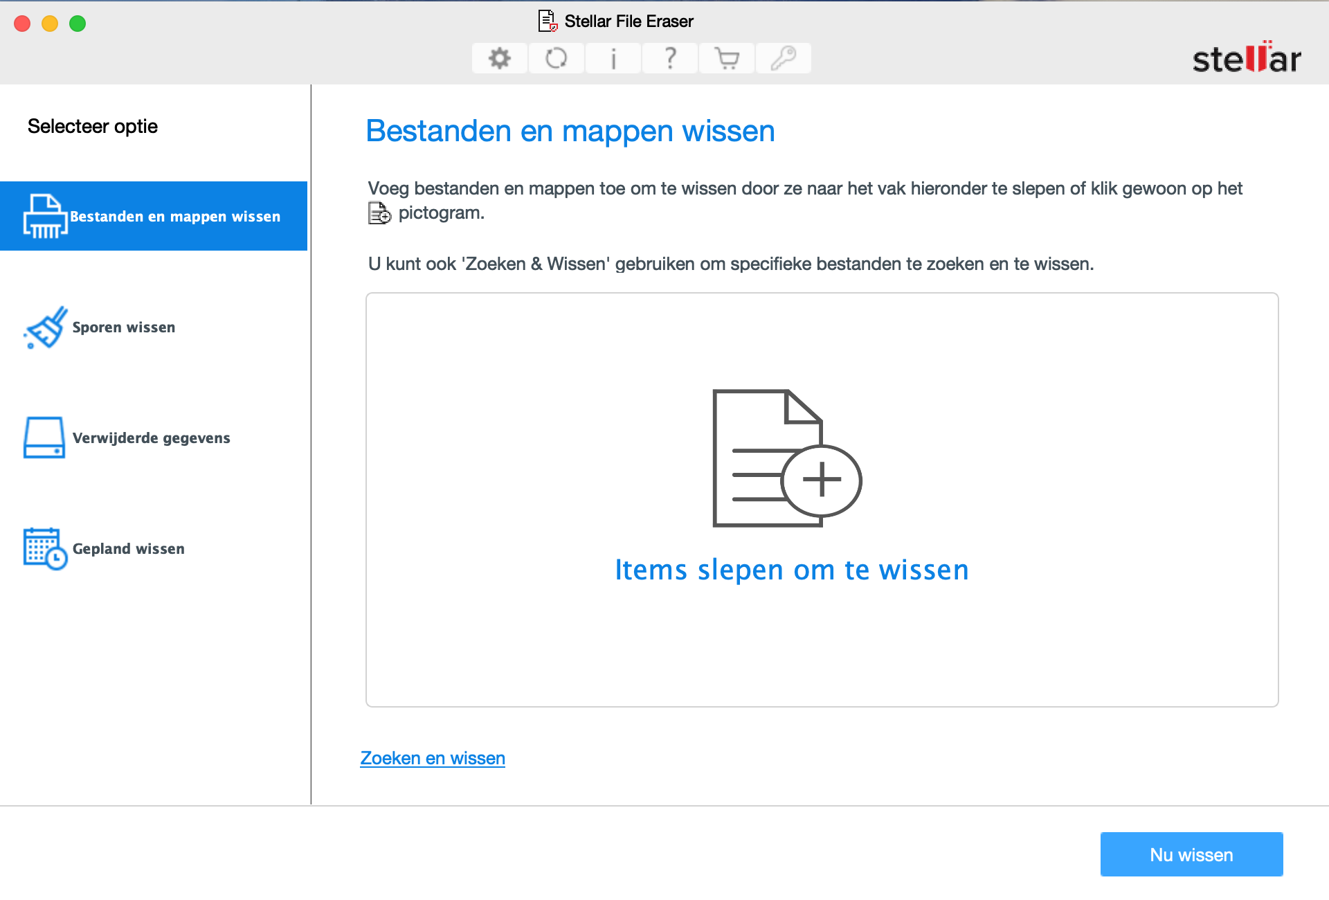The height and width of the screenshot is (900, 1329).
Task: Click the Stellar File Eraser title text
Action: point(629,21)
